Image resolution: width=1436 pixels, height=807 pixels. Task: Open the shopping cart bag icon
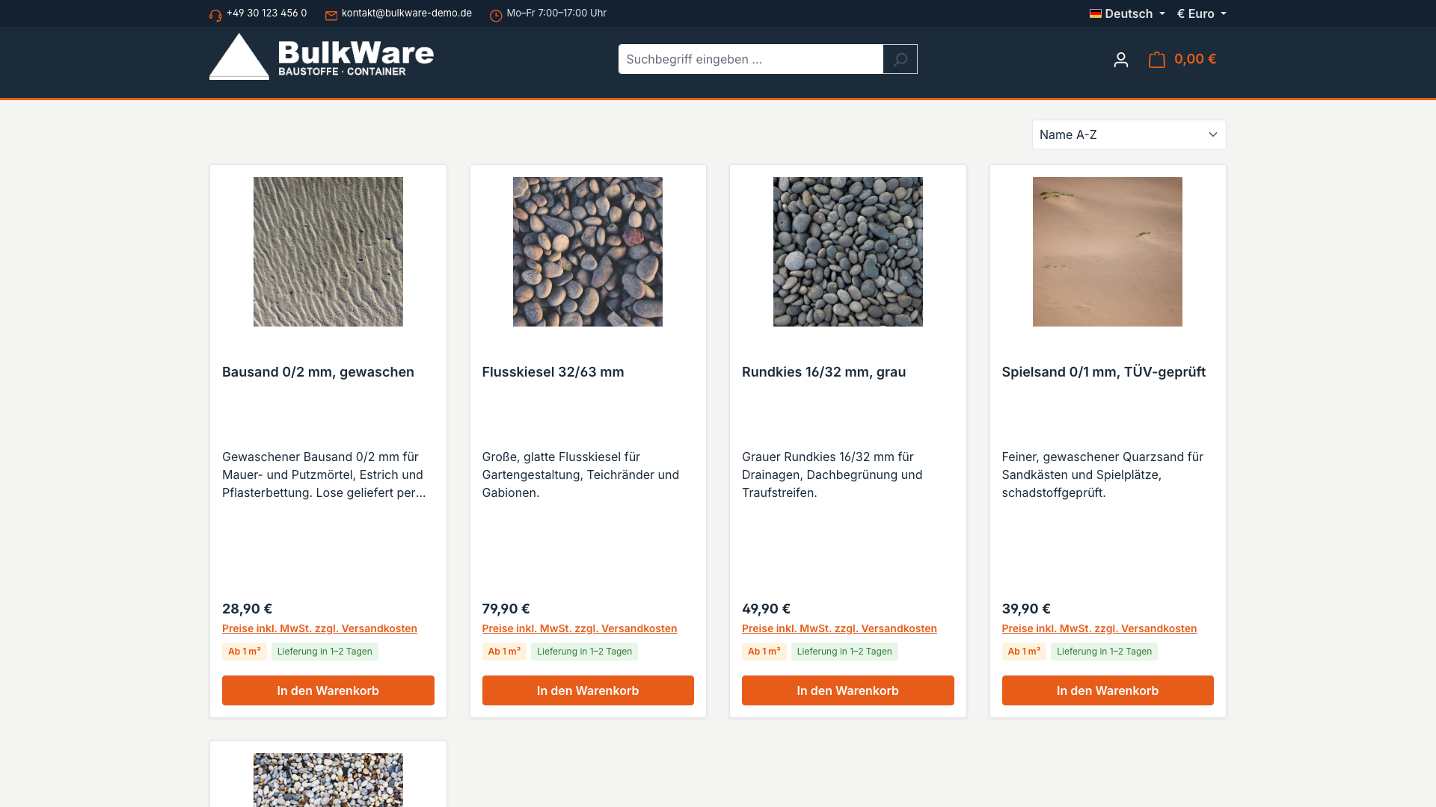point(1157,59)
